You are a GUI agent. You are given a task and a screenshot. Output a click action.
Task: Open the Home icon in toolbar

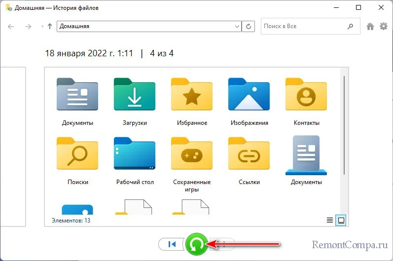click(x=370, y=26)
